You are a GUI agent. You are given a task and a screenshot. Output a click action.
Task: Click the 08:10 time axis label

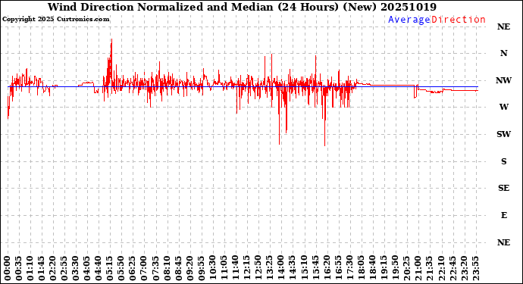tap(167, 269)
